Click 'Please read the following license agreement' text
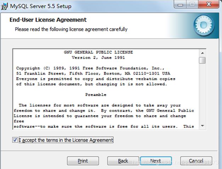 pos(71,29)
